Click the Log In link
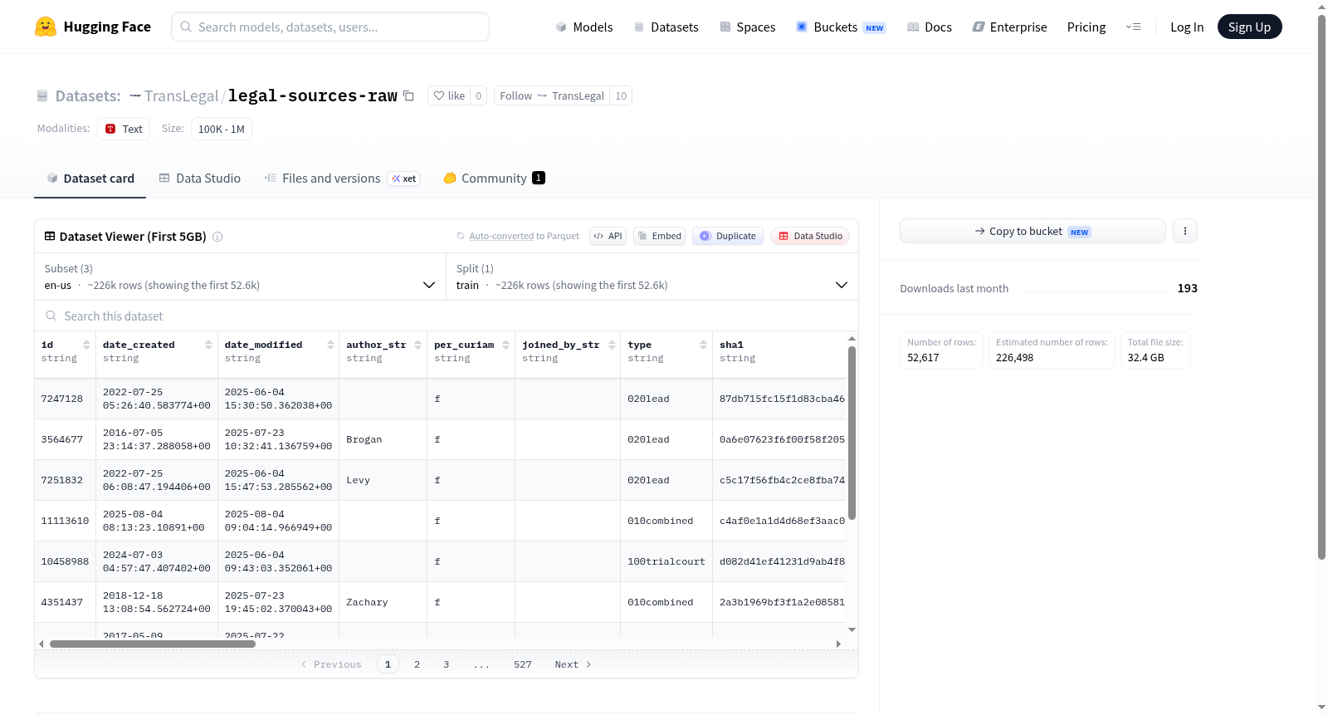This screenshot has height=715, width=1328. tap(1187, 27)
